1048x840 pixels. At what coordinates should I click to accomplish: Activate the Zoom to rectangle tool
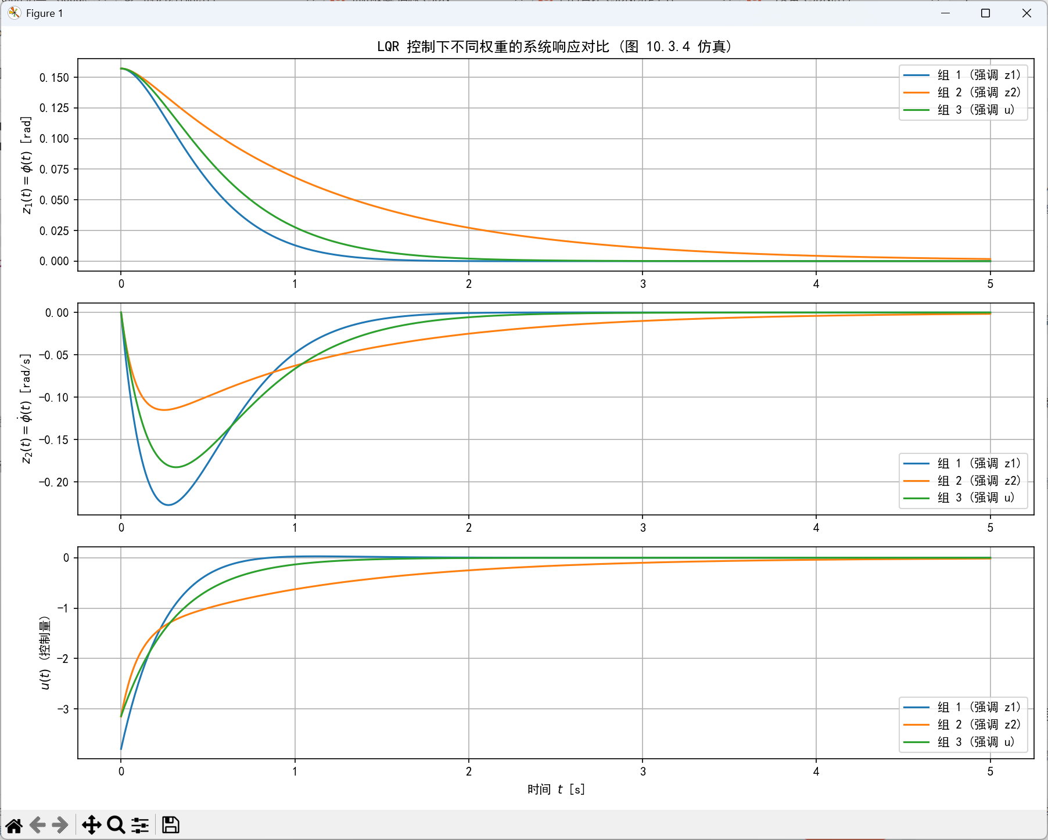(116, 825)
